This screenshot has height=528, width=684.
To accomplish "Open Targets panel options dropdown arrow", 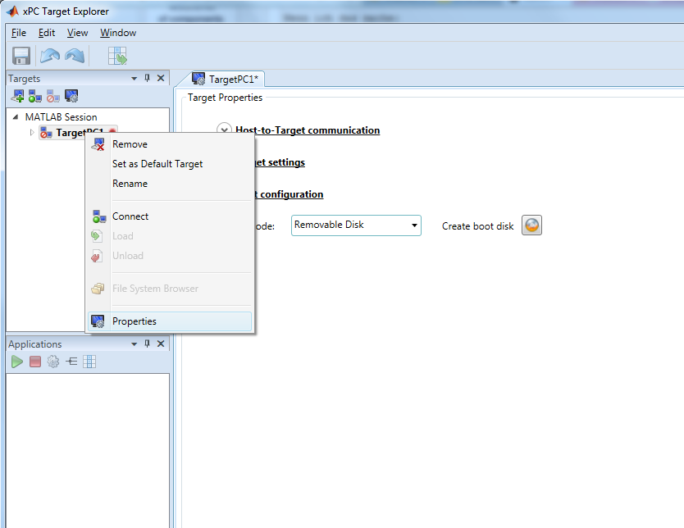I will (134, 79).
